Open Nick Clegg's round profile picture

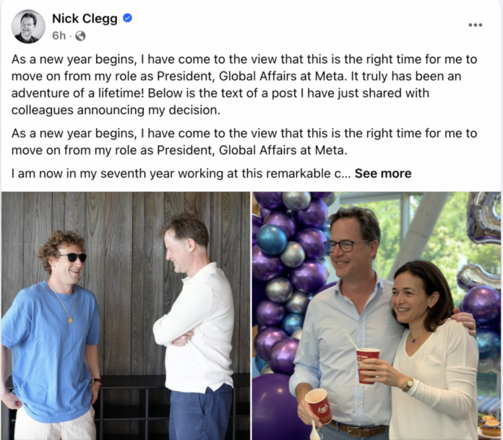[28, 26]
